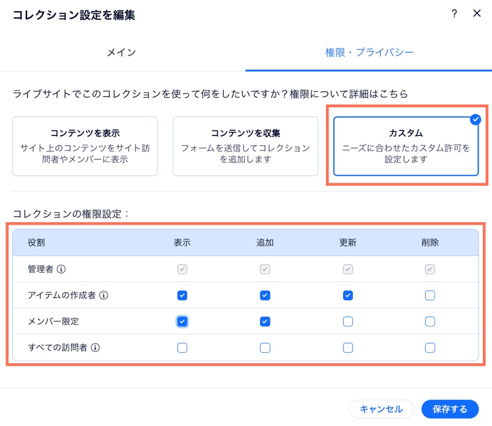
Task: Uncheck 更新 for アイテムの作成者
Action: [x=347, y=295]
